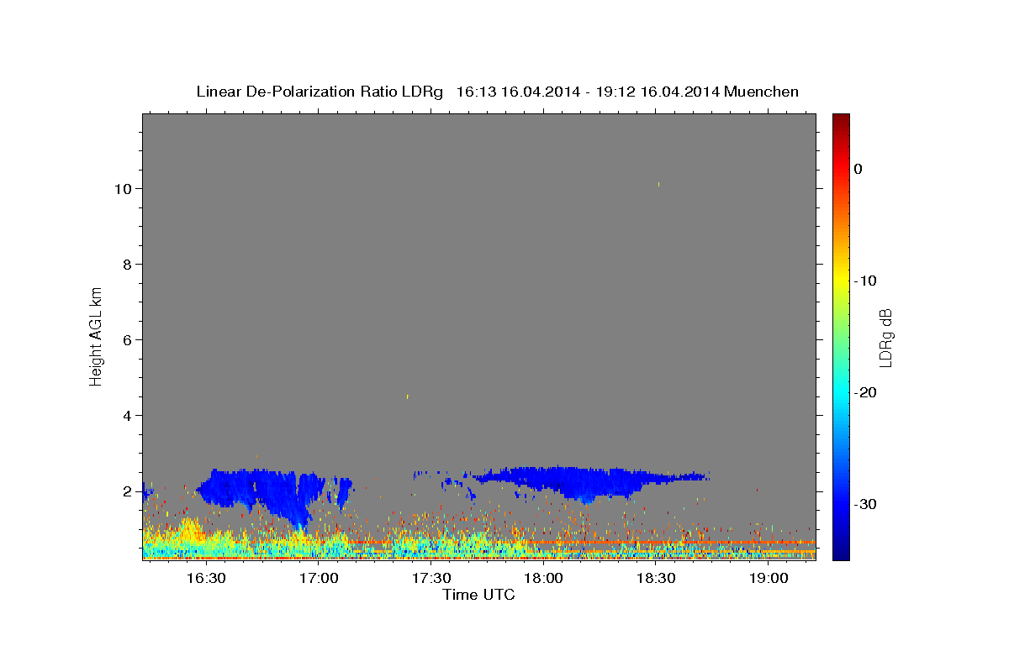
Task: Click the colorbar value 0
Action: point(858,169)
